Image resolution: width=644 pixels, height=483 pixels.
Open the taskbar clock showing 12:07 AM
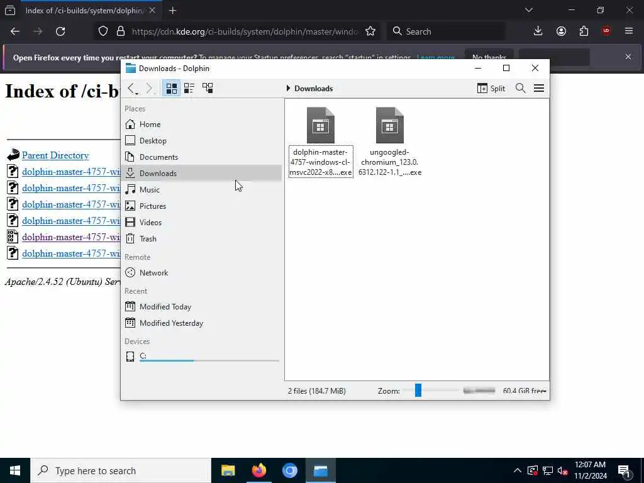(x=590, y=470)
